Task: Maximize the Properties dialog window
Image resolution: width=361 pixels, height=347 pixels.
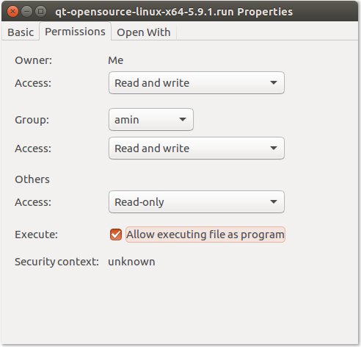Action: tap(40, 12)
